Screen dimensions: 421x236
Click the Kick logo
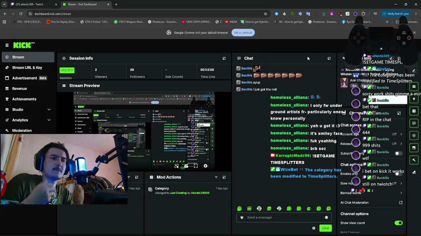[x=24, y=45]
